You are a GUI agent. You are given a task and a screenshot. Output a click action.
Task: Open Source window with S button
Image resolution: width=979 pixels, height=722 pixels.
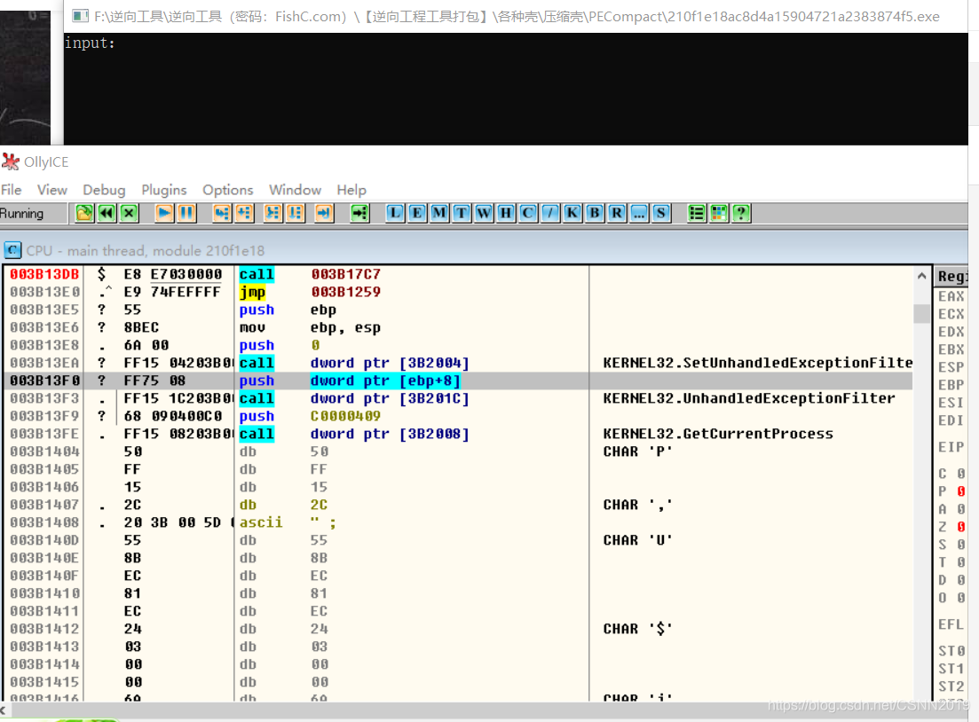click(661, 214)
